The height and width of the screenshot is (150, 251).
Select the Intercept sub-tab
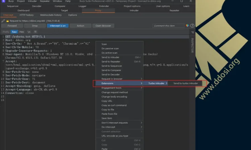(x=8, y=15)
